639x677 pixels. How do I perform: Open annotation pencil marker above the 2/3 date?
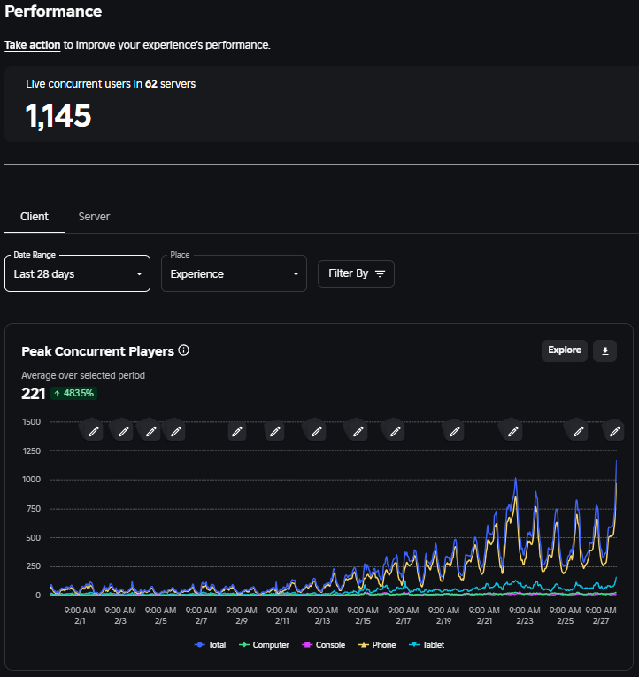[x=124, y=431]
